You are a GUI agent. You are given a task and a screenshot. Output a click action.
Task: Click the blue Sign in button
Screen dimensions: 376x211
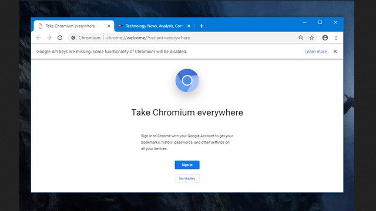point(187,165)
